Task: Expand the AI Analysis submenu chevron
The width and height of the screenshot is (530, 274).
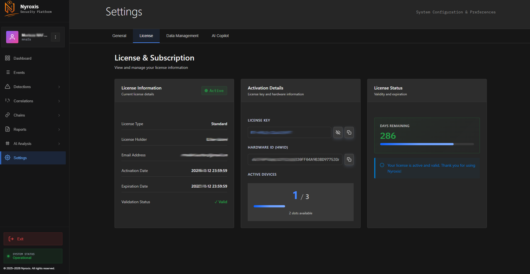Action: [59, 144]
